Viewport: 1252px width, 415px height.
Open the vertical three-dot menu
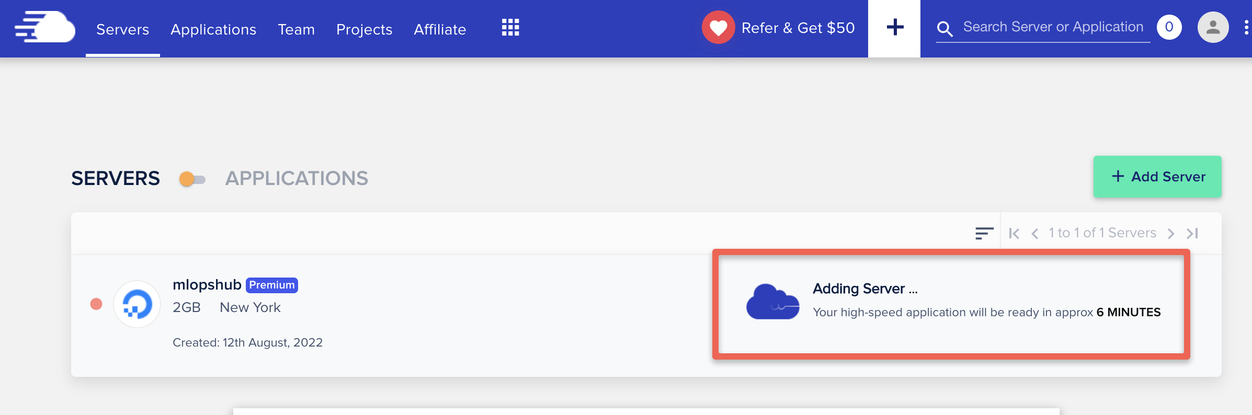tap(1246, 27)
